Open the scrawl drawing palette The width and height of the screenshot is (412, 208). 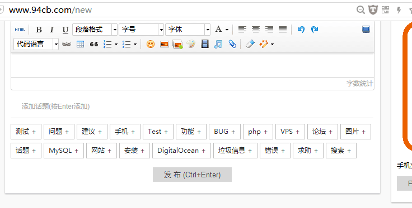pyautogui.click(x=191, y=44)
